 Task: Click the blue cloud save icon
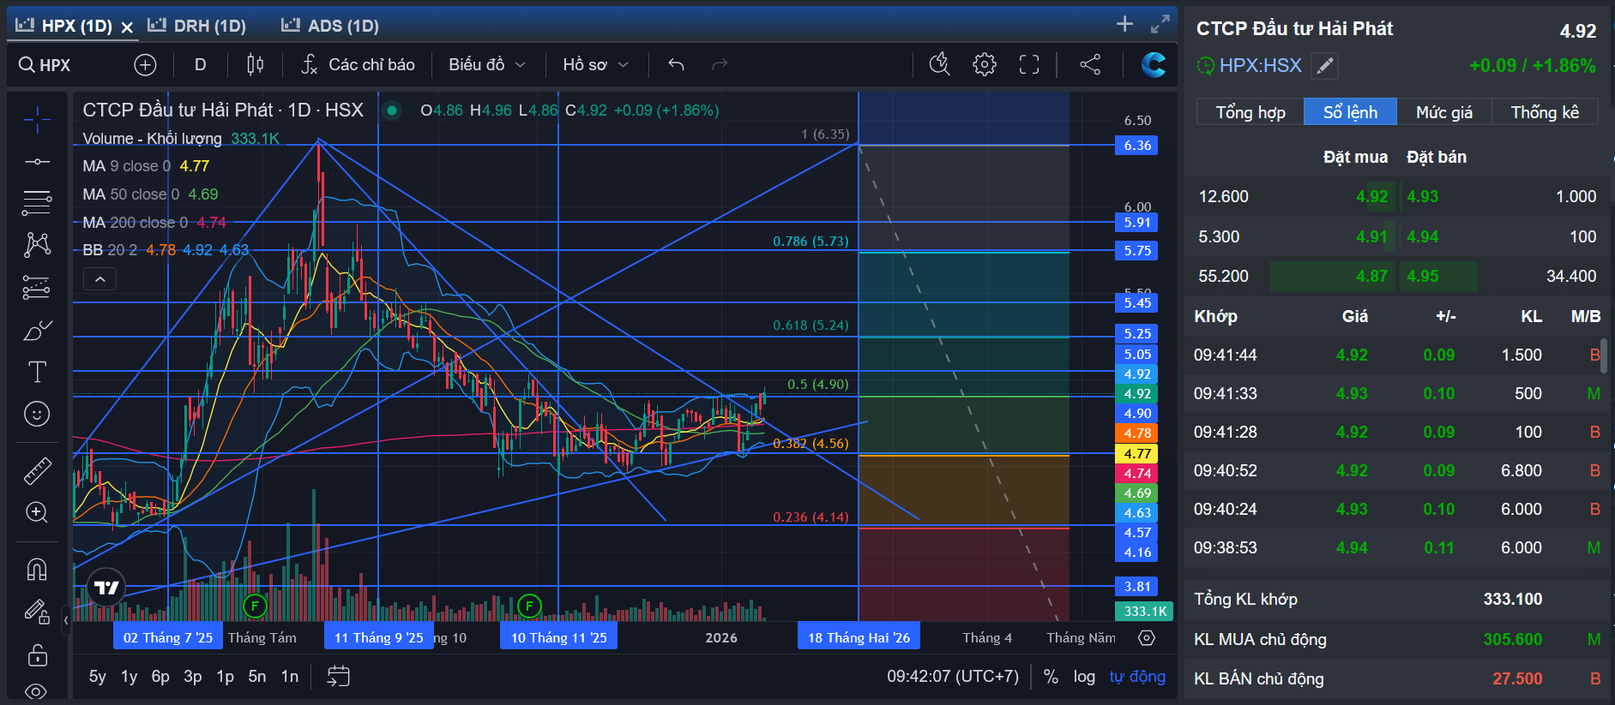pos(1154,64)
